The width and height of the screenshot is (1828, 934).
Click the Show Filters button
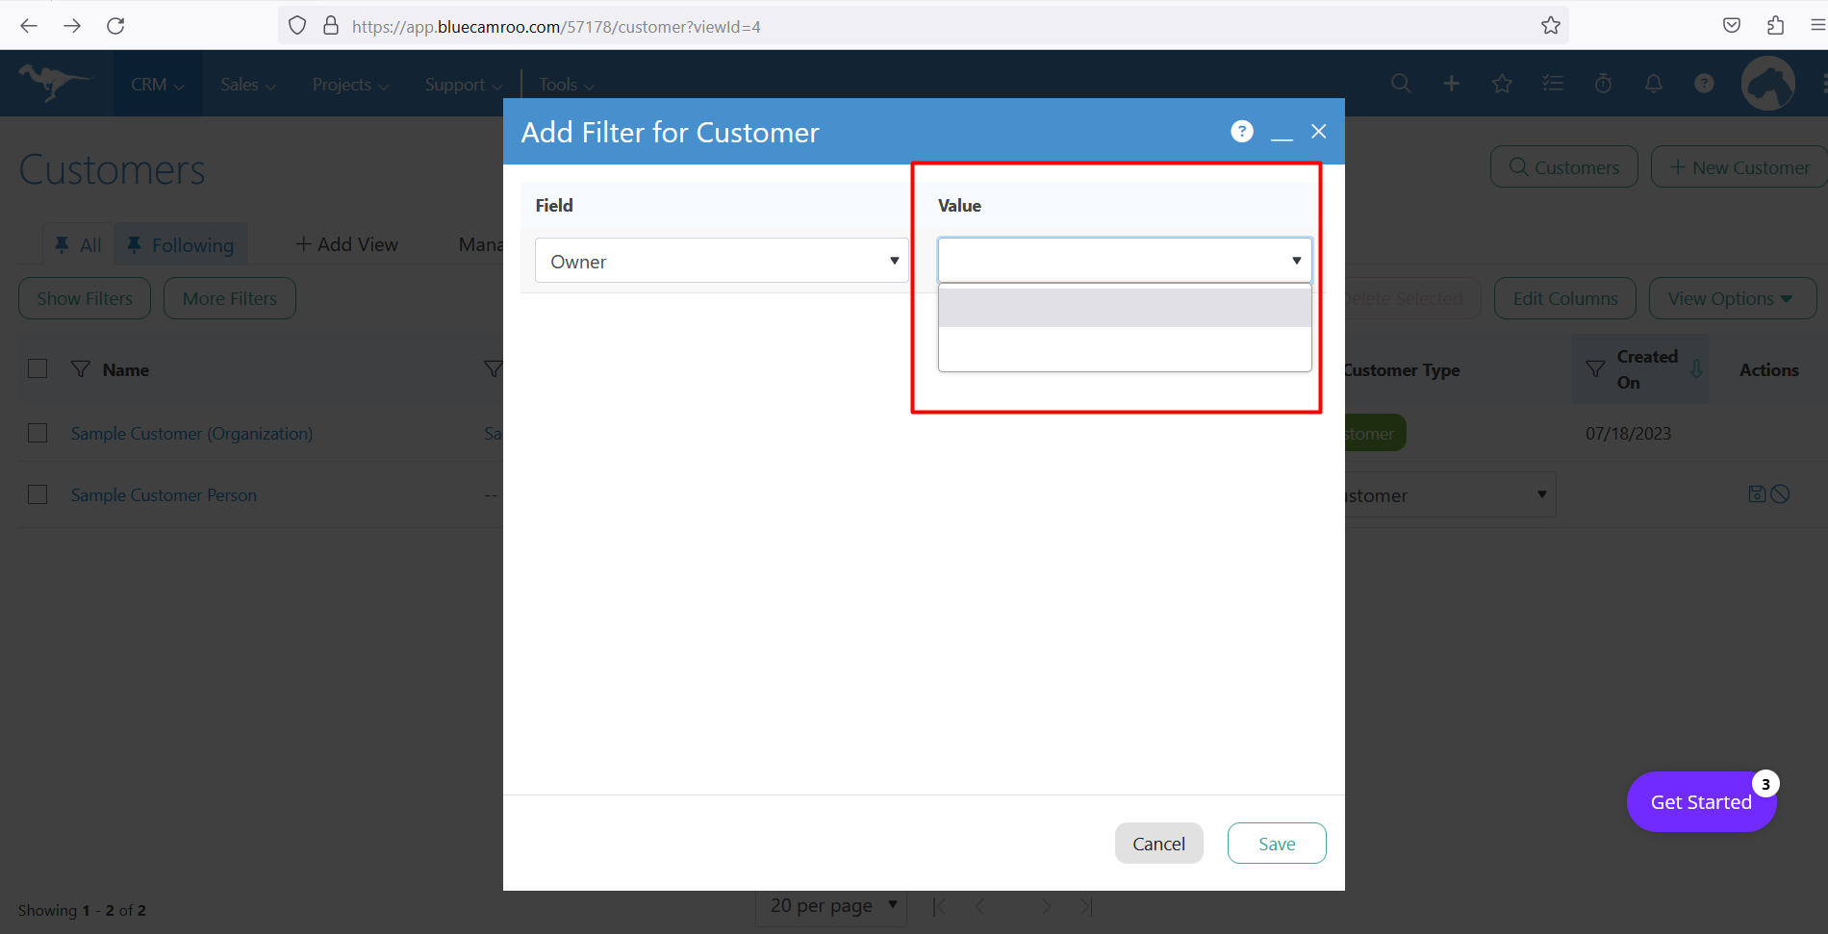pos(85,298)
